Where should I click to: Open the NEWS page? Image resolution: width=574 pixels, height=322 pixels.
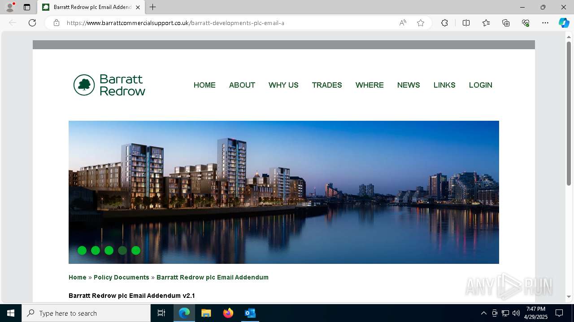(x=409, y=85)
